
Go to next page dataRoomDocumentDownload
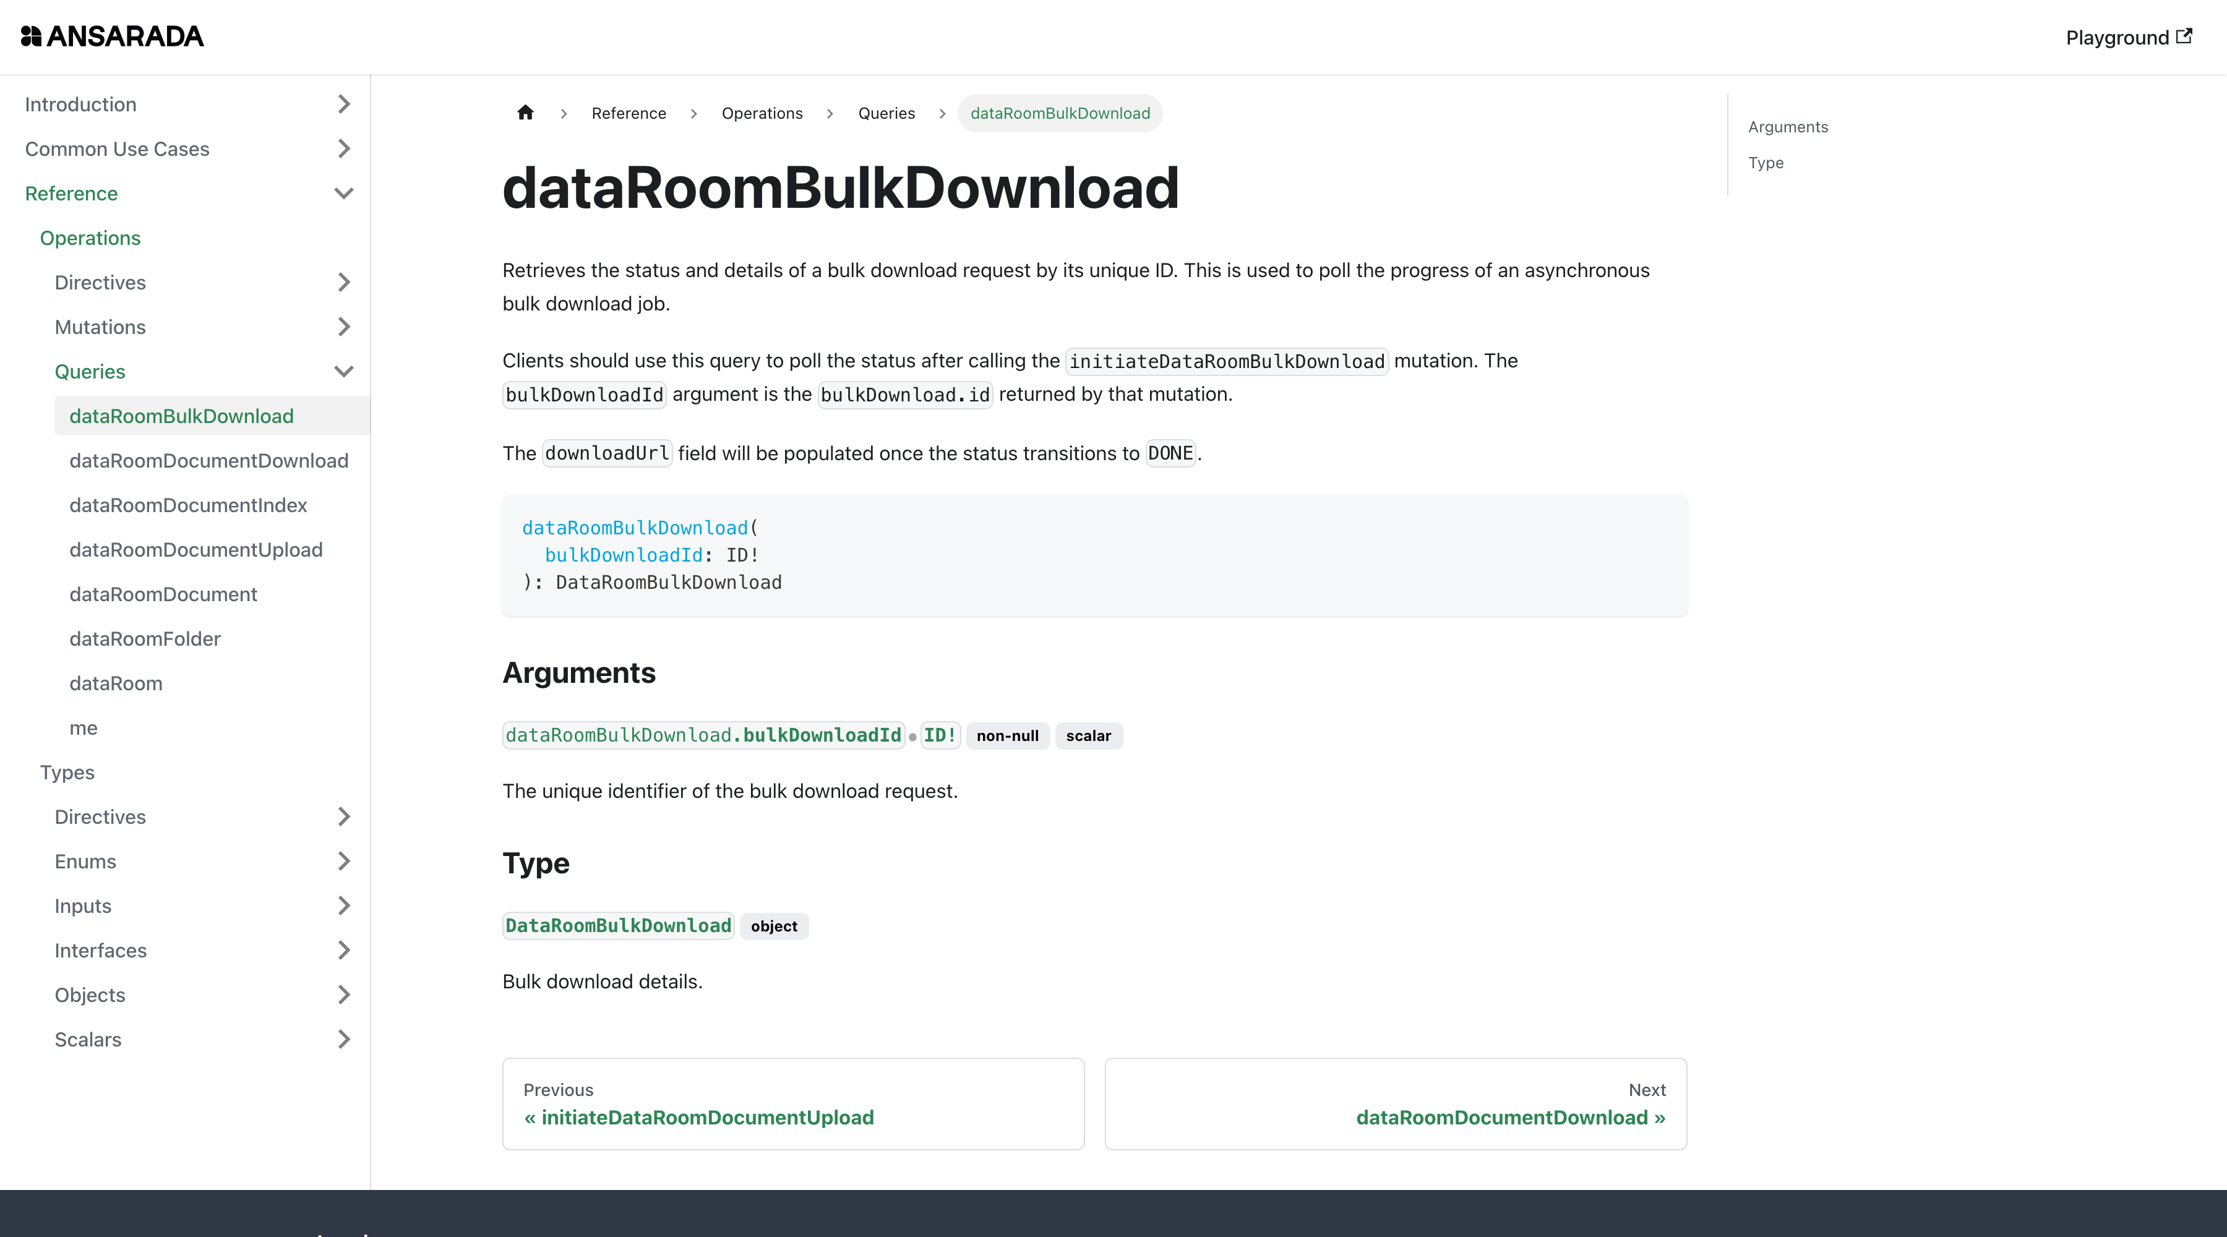(1396, 1104)
